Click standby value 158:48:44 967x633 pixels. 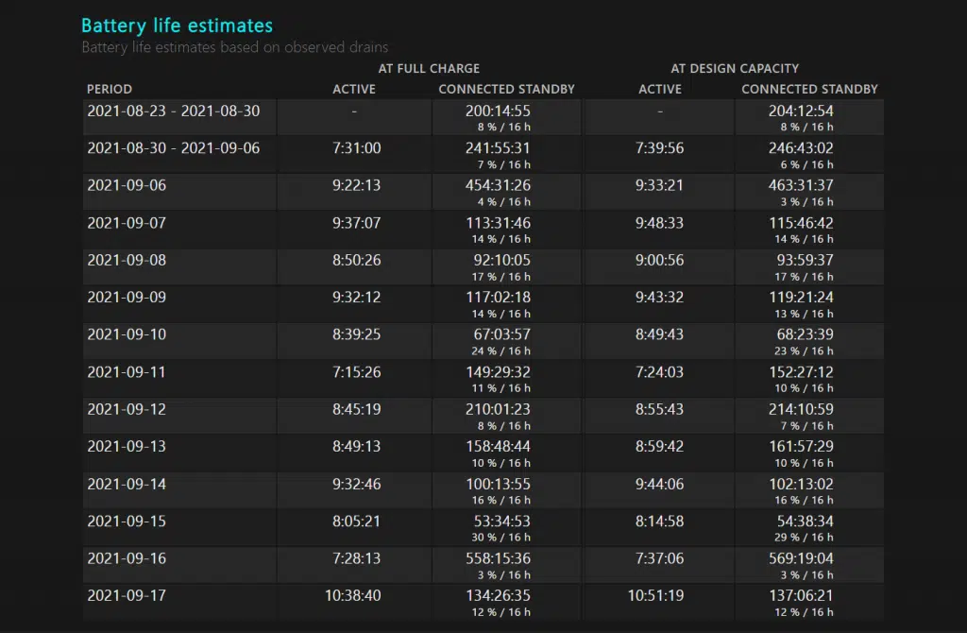[x=498, y=446]
